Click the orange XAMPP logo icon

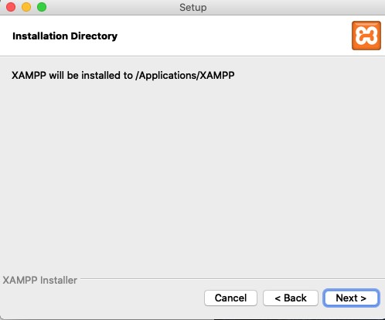click(366, 36)
